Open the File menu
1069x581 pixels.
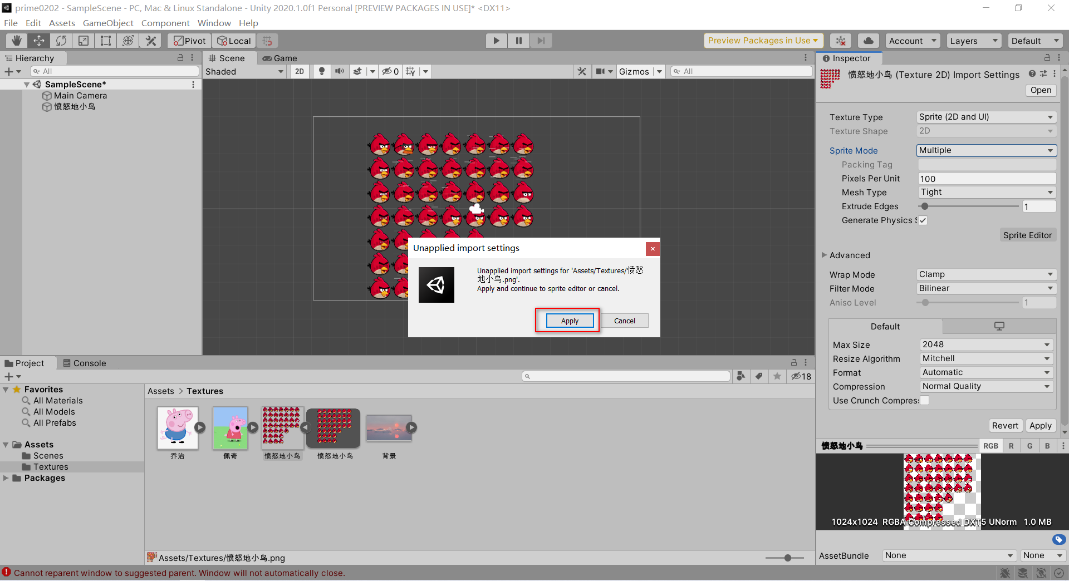pyautogui.click(x=11, y=23)
